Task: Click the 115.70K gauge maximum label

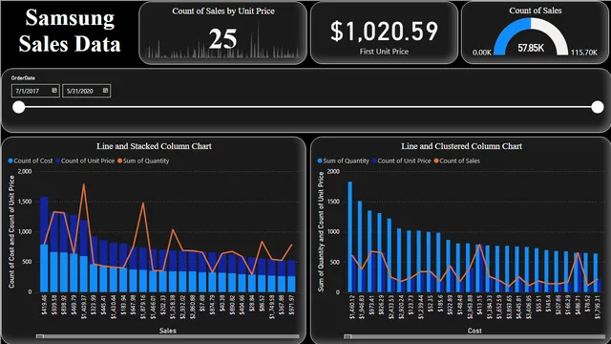Action: pos(583,53)
